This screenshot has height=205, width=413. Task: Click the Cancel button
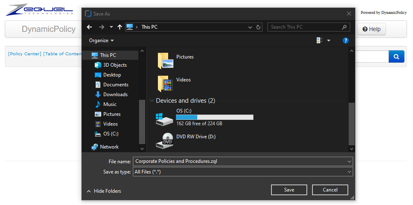click(x=330, y=190)
